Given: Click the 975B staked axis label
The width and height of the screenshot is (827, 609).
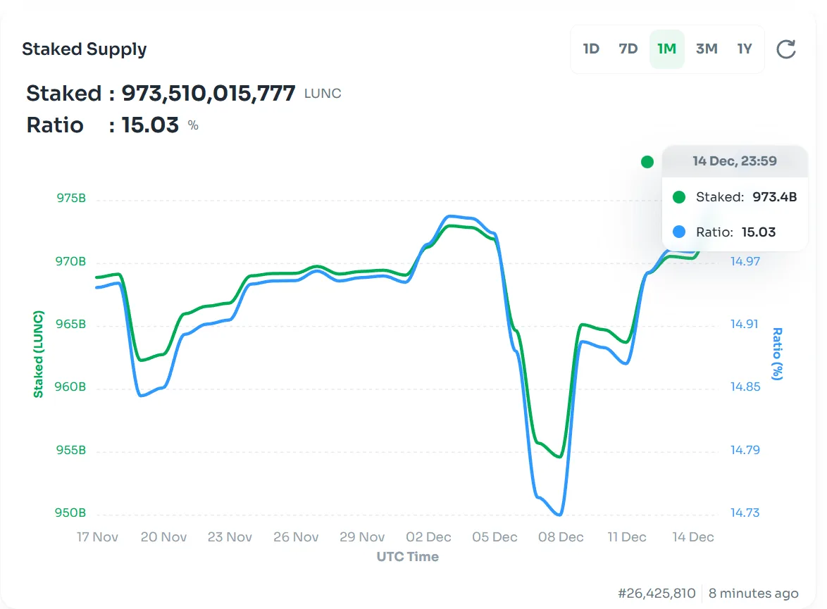Looking at the screenshot, I should click(x=71, y=199).
